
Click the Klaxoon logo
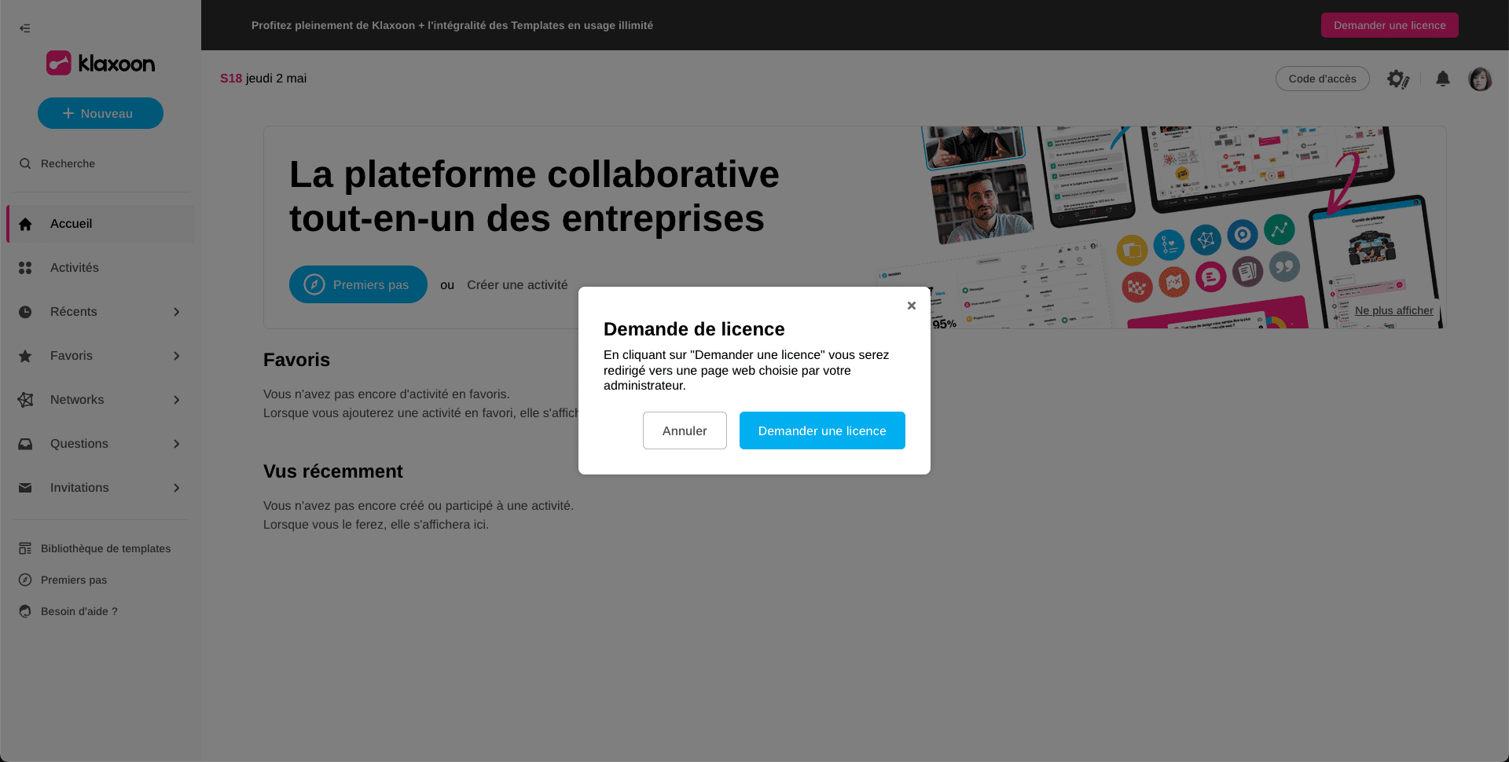(101, 63)
